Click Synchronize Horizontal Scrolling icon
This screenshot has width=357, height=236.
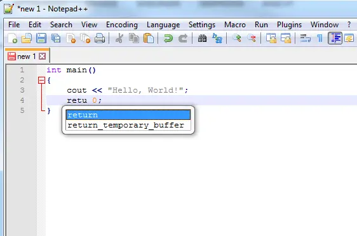(x=286, y=38)
